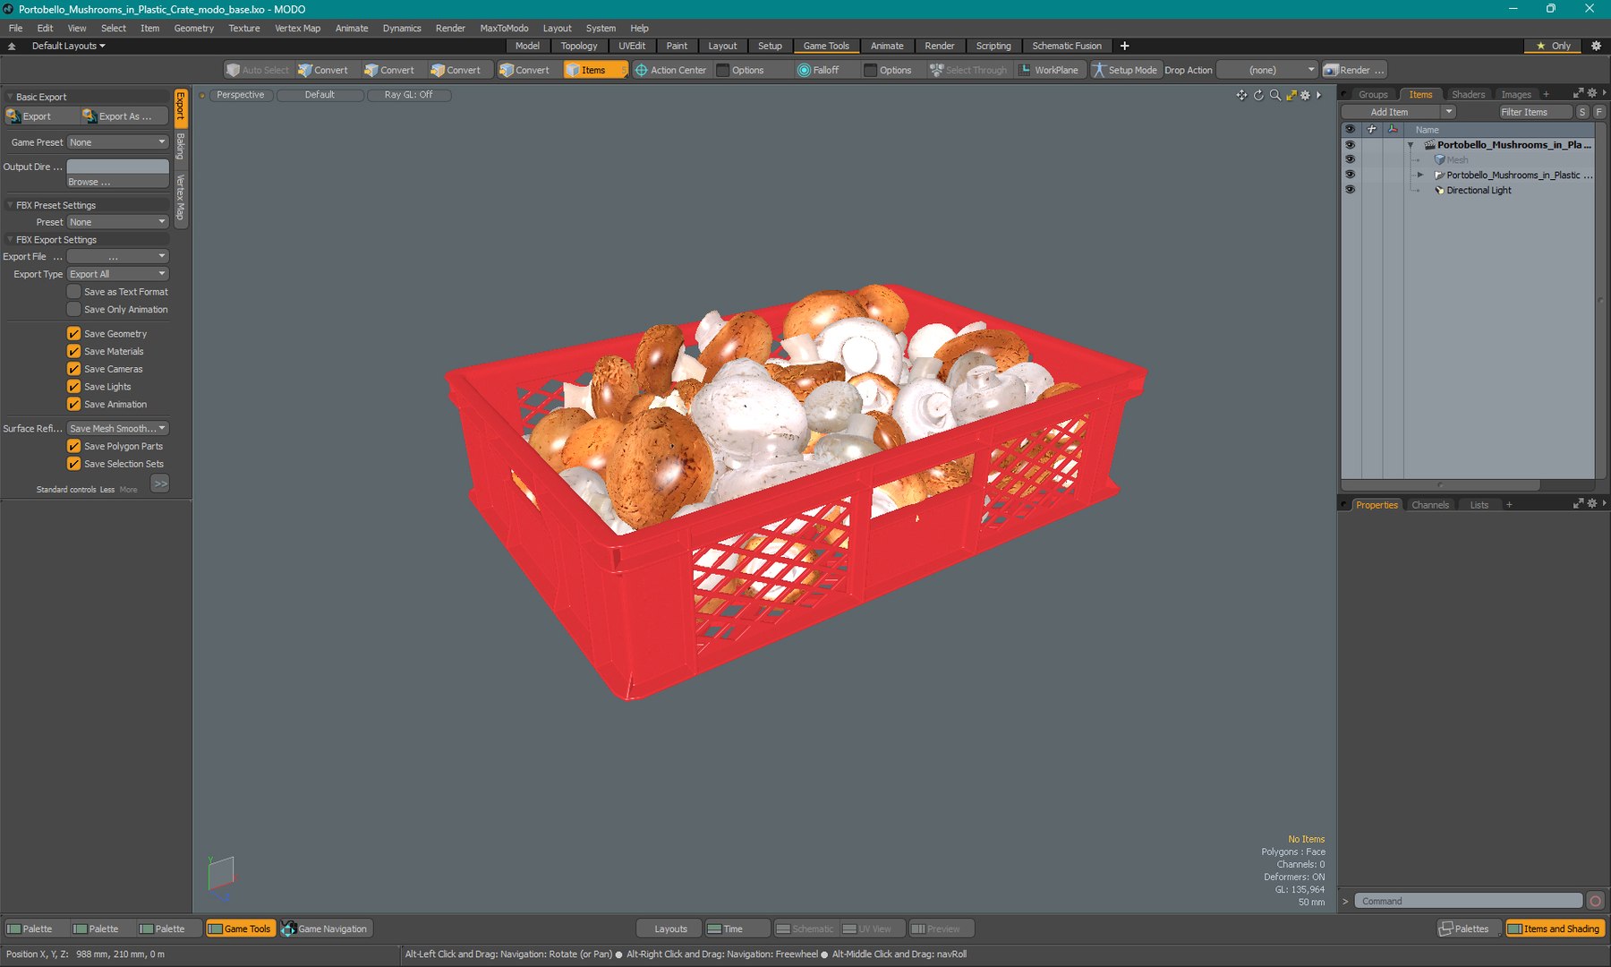Activate Setup Mode

1125,70
